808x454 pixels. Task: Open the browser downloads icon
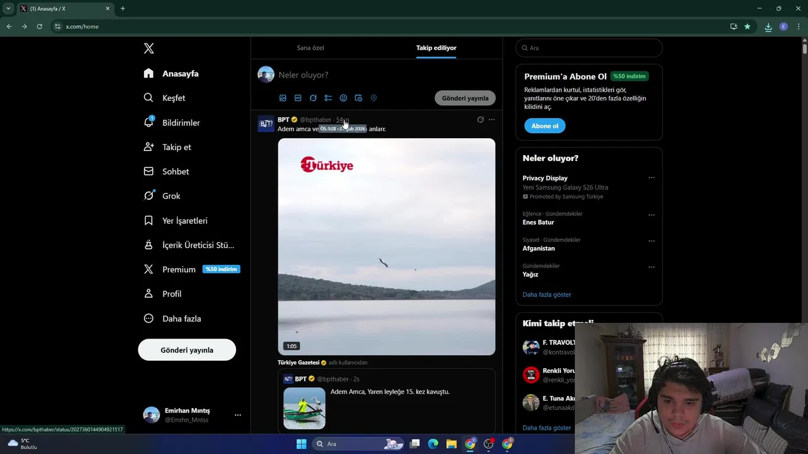coord(768,26)
